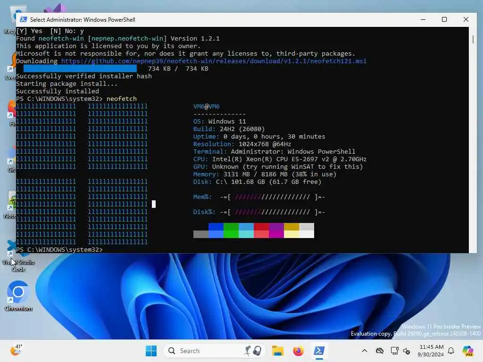Screen dimensions: 483x362
Task: Click the cloud sync tray icon
Action: point(380,351)
